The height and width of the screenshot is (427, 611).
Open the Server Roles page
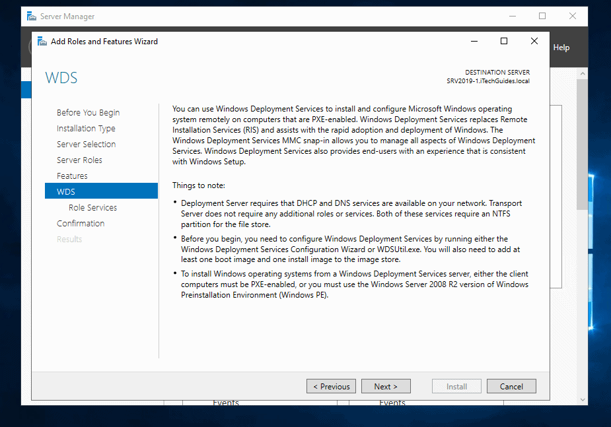[79, 160]
